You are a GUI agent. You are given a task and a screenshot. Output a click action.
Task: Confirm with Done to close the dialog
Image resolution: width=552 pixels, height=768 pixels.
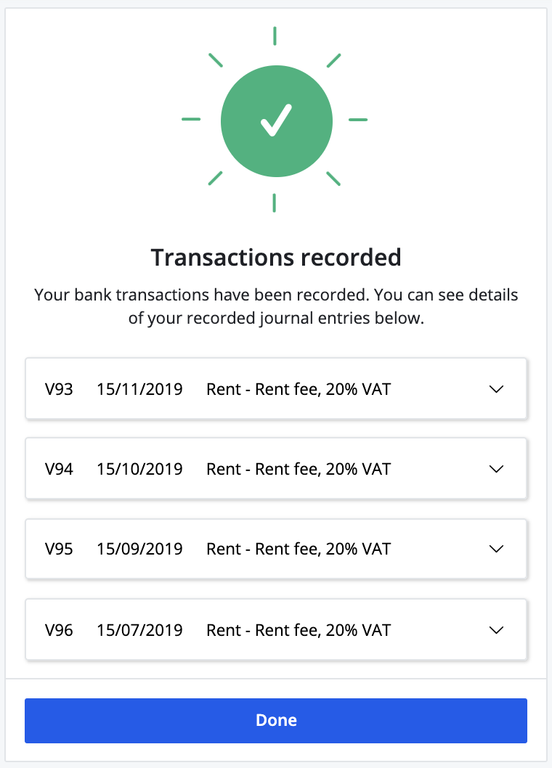coord(276,720)
